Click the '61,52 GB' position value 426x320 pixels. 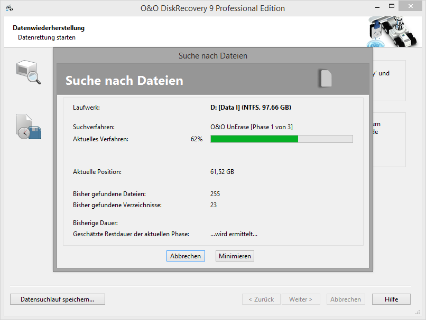click(x=222, y=172)
